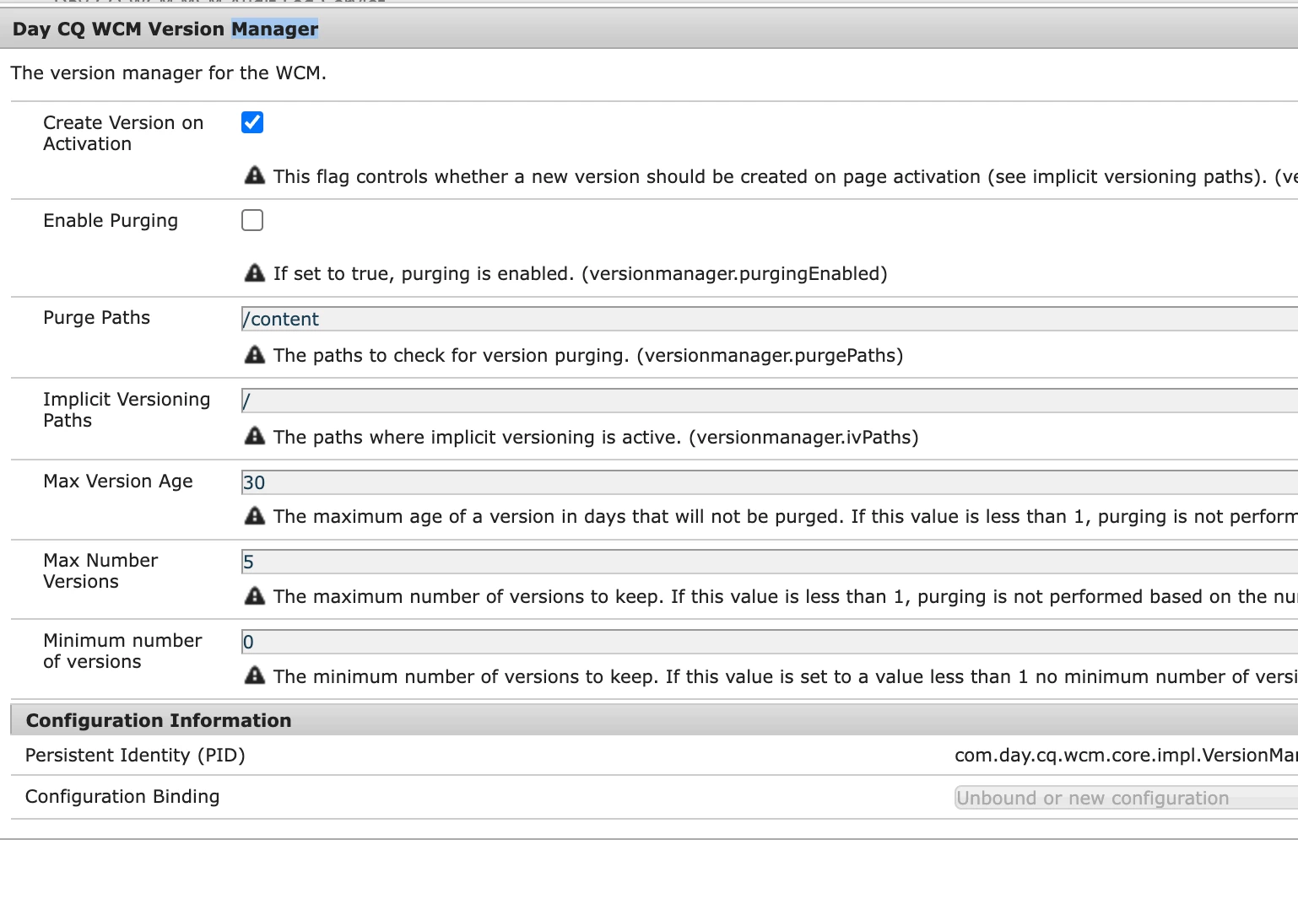Click warning icon beside purging enabled description
The width and height of the screenshot is (1298, 904).
click(x=255, y=272)
